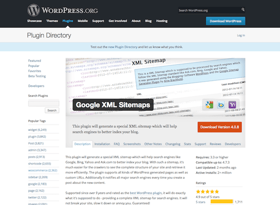Open the Screenshots tab
The width and height of the screenshot is (280, 205).
pyautogui.click(x=132, y=144)
